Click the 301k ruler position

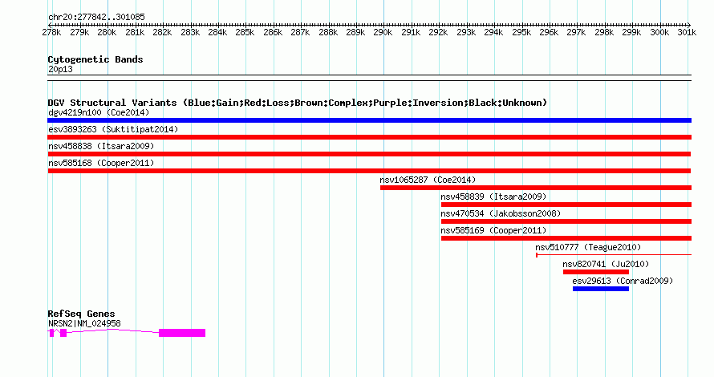687,32
